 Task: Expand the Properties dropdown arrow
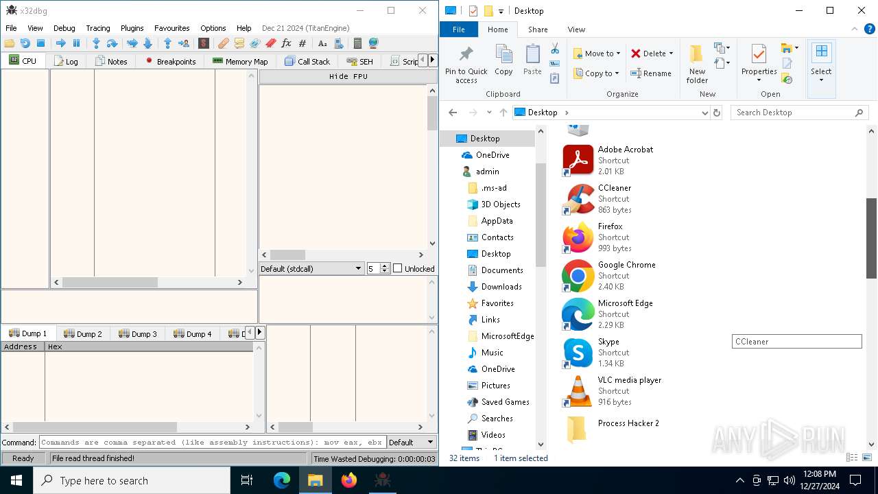759,80
